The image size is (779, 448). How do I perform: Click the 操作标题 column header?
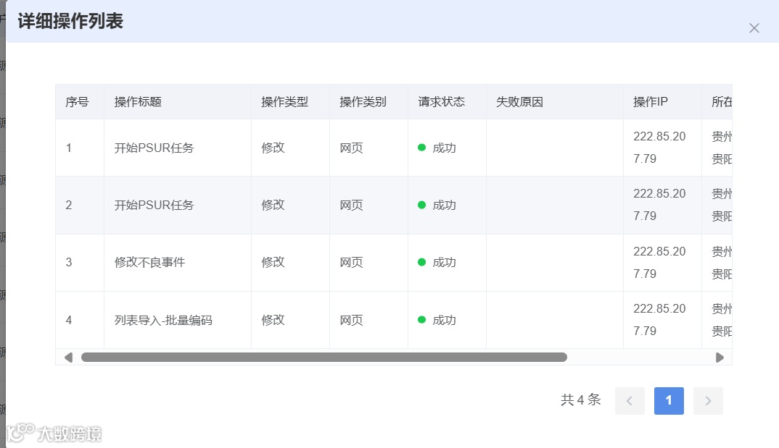click(138, 102)
